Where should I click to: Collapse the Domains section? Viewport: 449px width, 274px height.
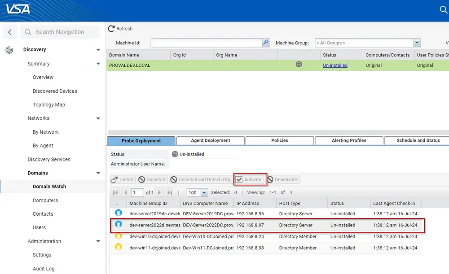click(x=98, y=173)
